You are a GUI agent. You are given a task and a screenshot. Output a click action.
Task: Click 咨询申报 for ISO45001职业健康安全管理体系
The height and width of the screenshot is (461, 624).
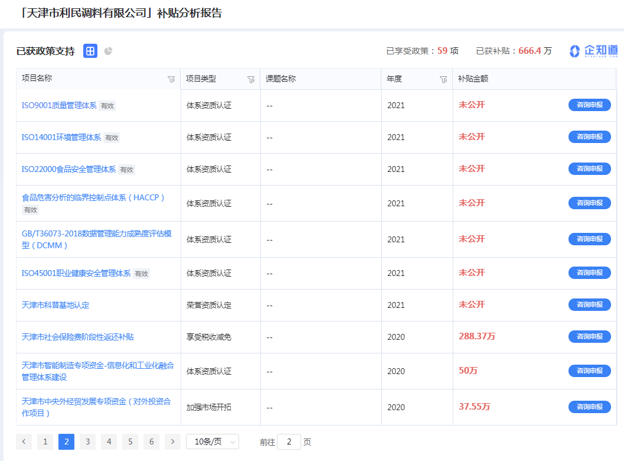coord(590,272)
